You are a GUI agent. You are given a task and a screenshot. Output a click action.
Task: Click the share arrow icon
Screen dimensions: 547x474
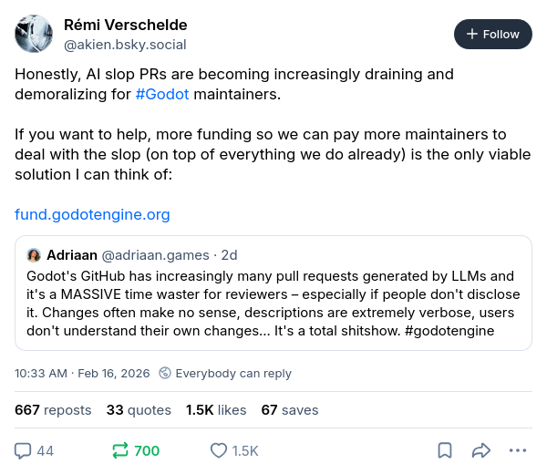tap(481, 450)
